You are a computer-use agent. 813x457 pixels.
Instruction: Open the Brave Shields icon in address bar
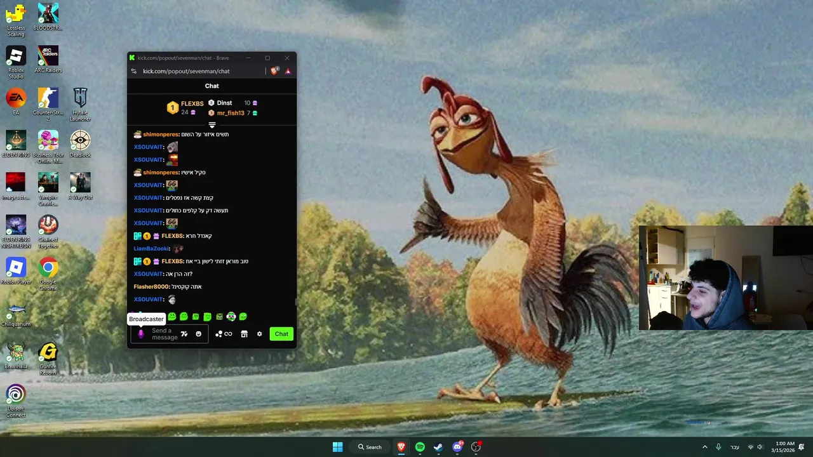coord(274,71)
